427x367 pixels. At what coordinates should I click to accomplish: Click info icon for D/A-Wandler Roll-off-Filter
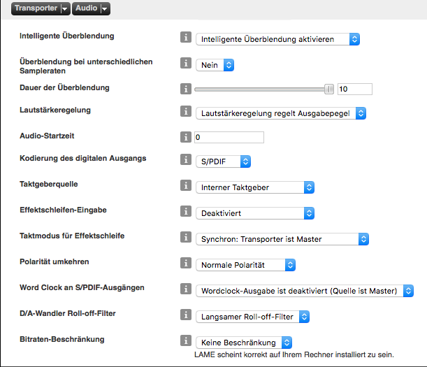[x=186, y=315]
